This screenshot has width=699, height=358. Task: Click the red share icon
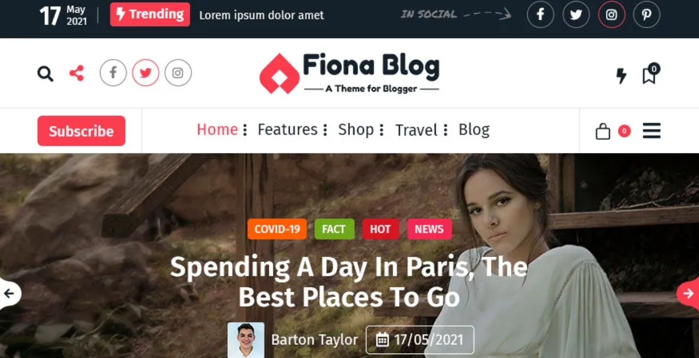tap(77, 73)
